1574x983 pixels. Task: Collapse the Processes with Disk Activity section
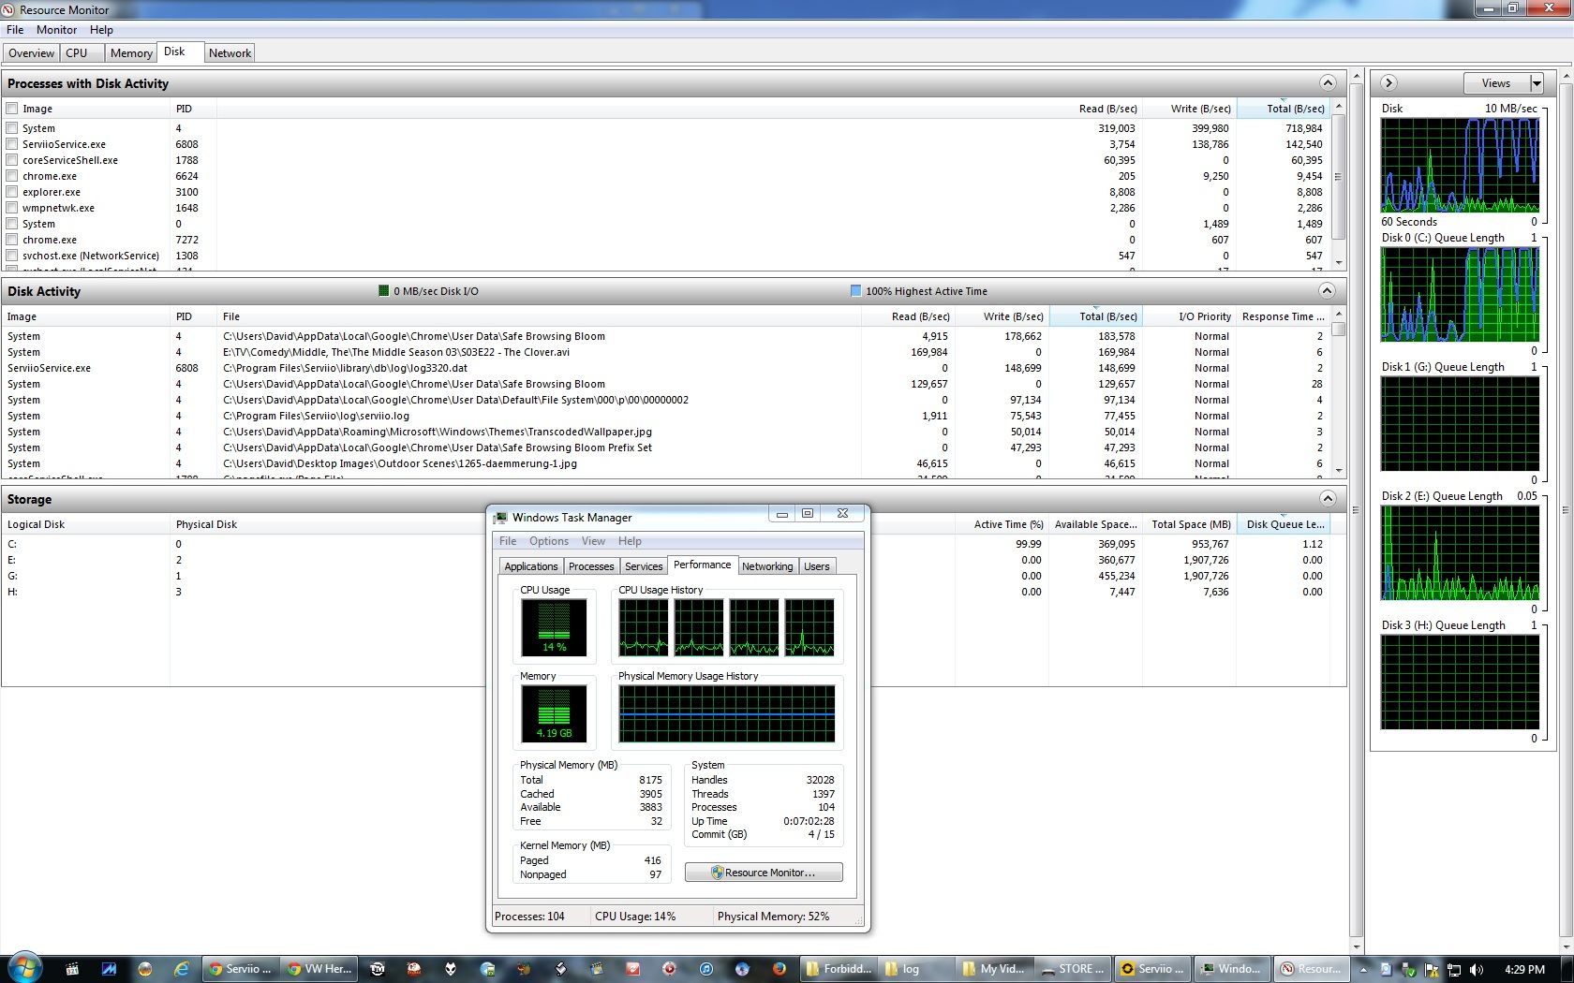point(1327,83)
